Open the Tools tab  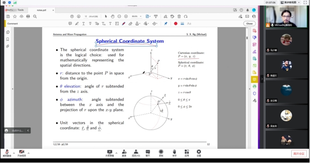coord(21,10)
